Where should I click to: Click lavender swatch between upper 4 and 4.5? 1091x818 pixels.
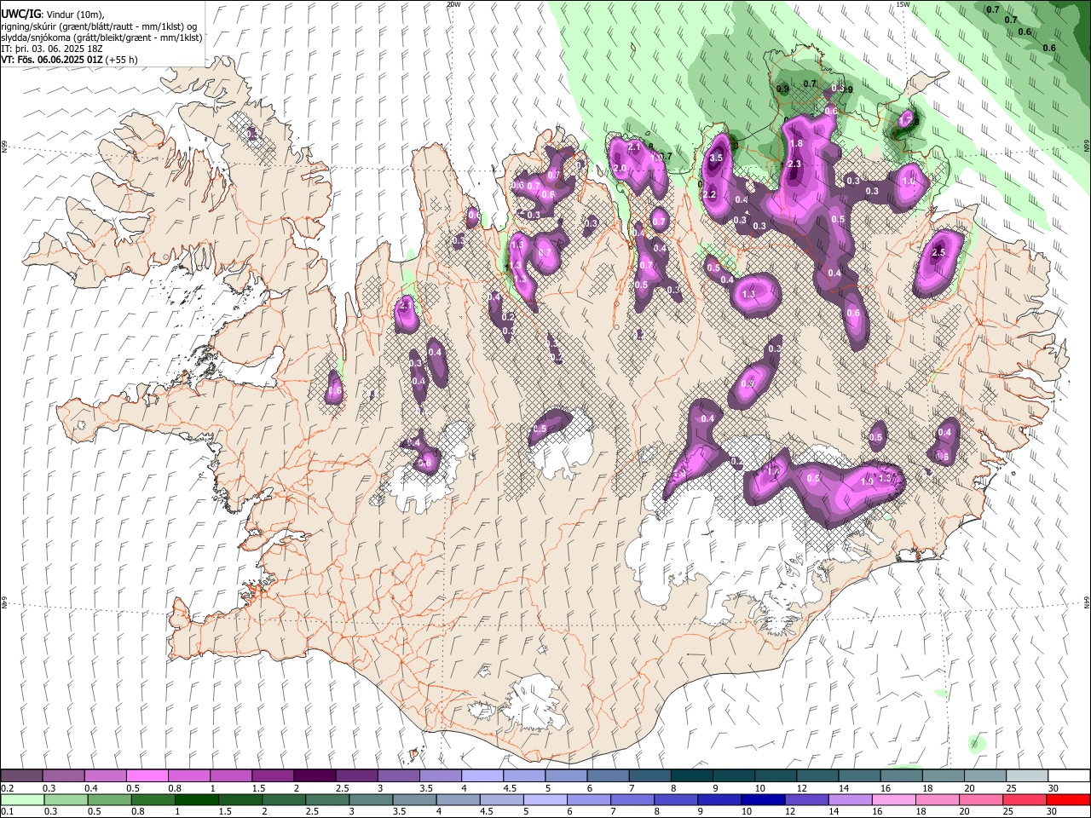[x=482, y=776]
